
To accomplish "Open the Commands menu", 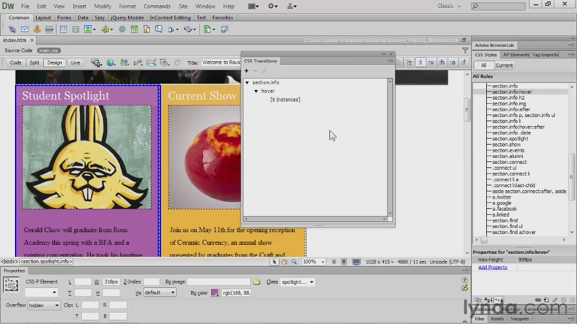I will click(157, 6).
